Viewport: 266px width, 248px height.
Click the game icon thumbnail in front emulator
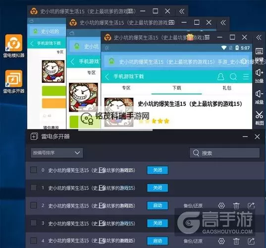119,112
